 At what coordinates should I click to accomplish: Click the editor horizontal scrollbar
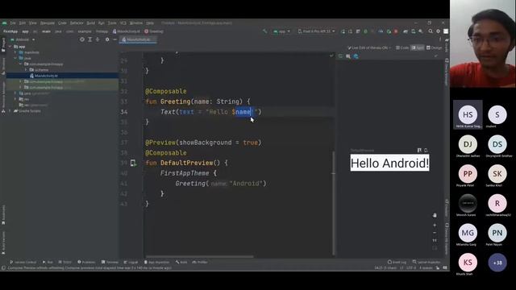pos(199,257)
